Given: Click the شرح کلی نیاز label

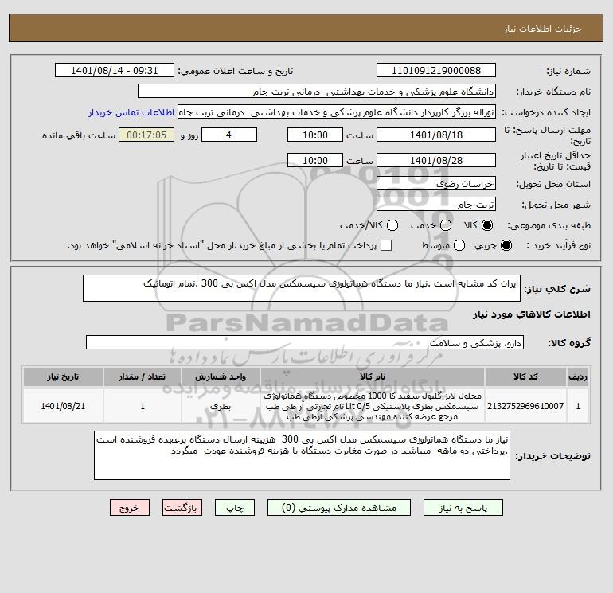Looking at the screenshot, I should (557, 289).
